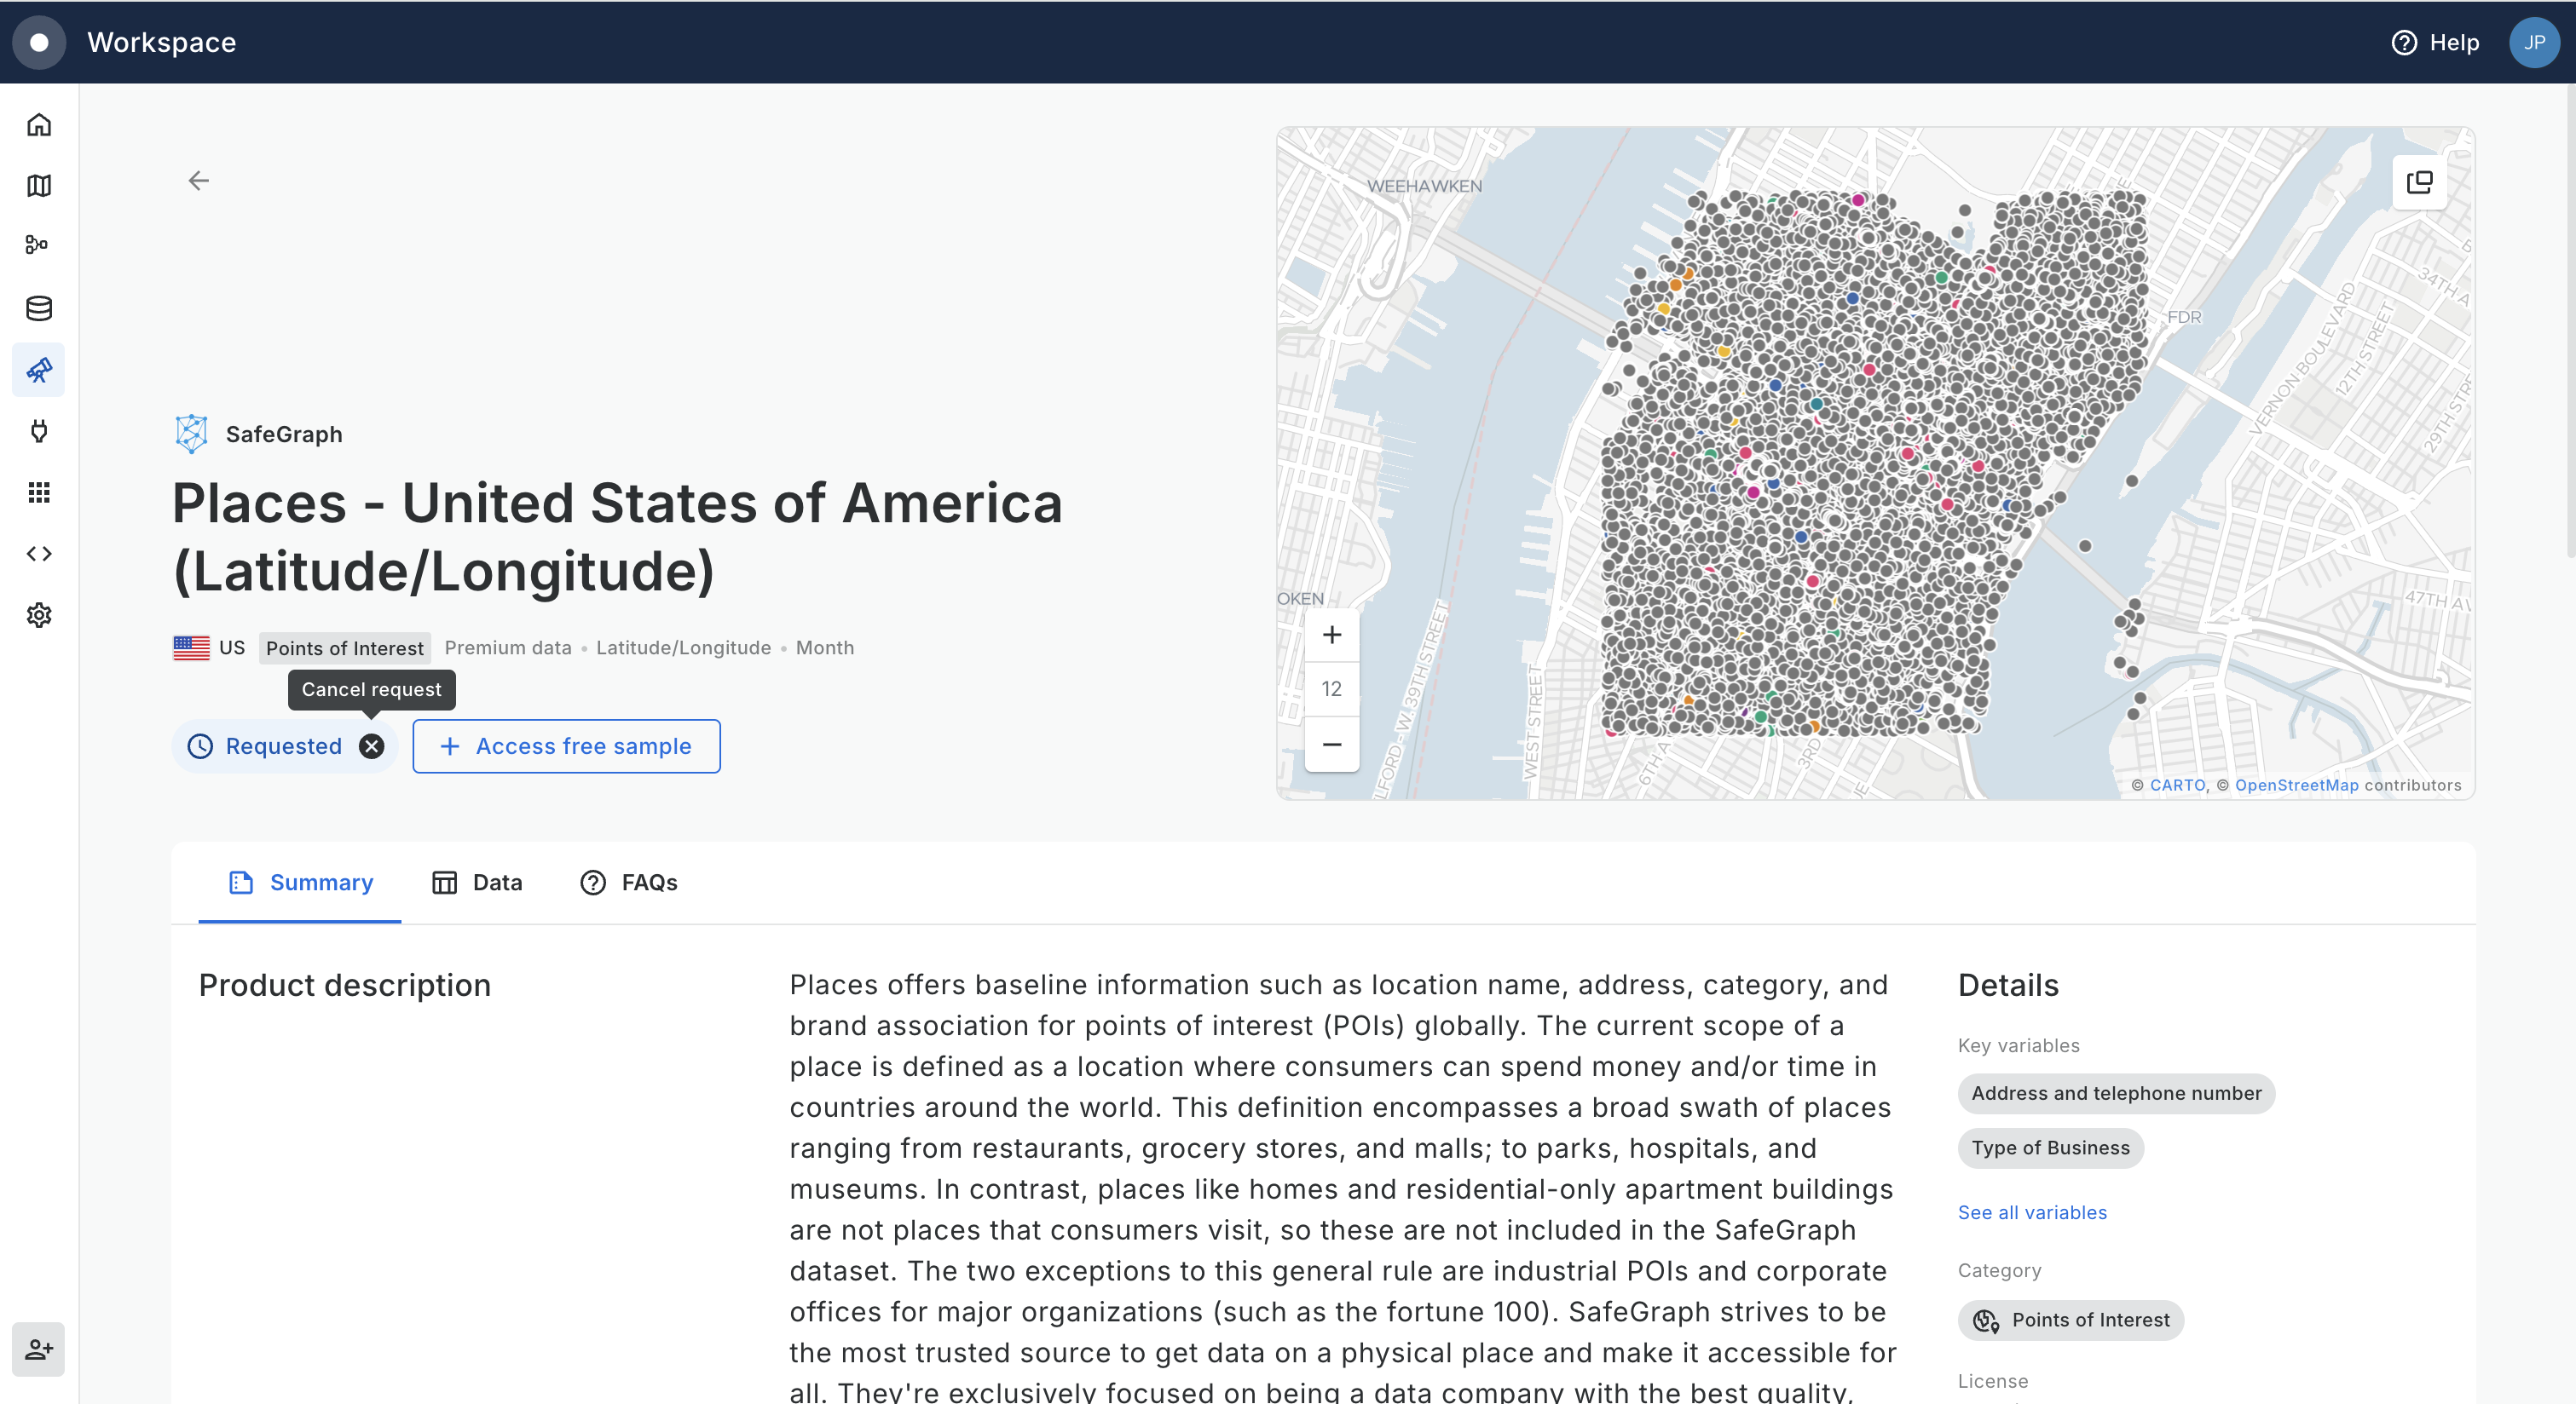
Task: Open the JP user avatar menu
Action: click(2533, 42)
